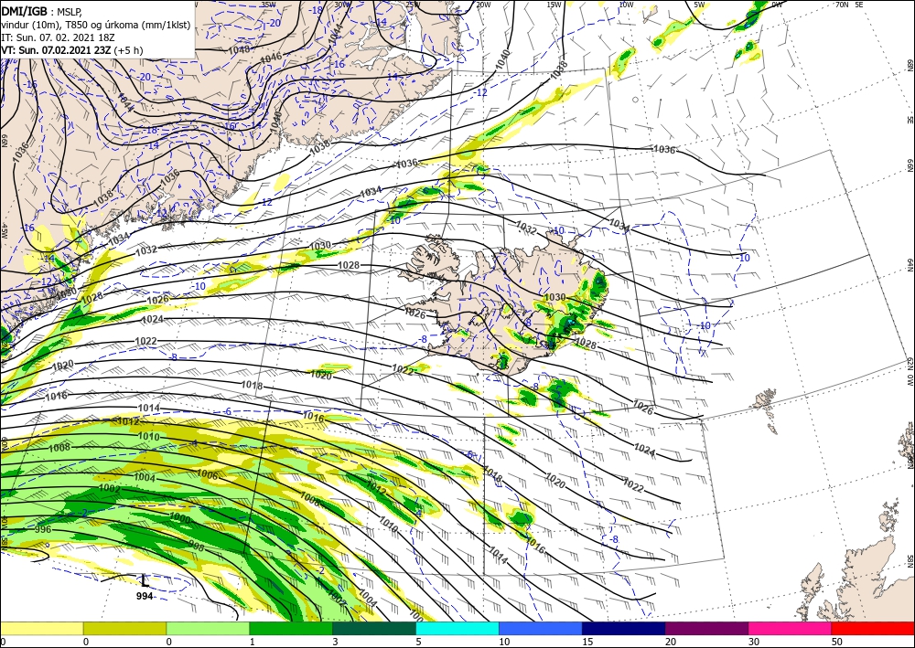The height and width of the screenshot is (648, 915).
Task: Click the legend scale value '20'
Action: pyautogui.click(x=670, y=642)
